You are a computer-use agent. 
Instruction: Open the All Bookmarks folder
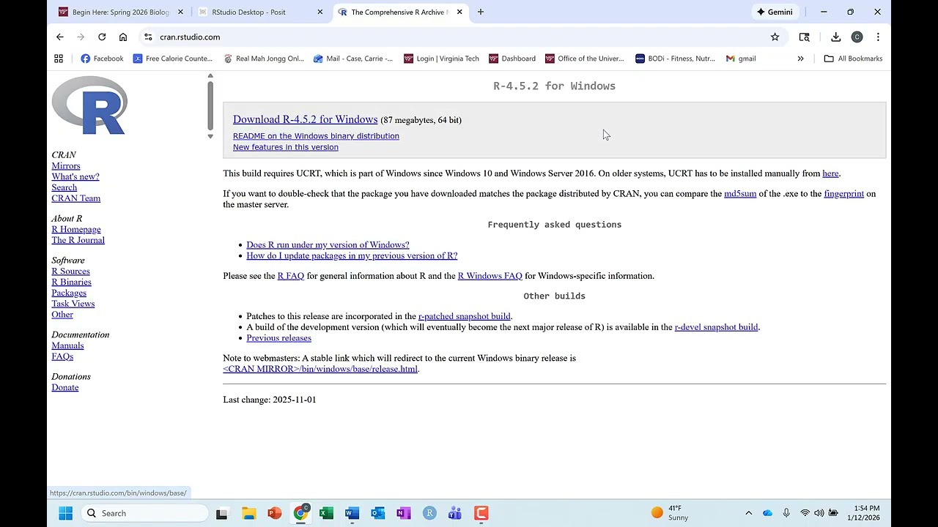pos(853,59)
